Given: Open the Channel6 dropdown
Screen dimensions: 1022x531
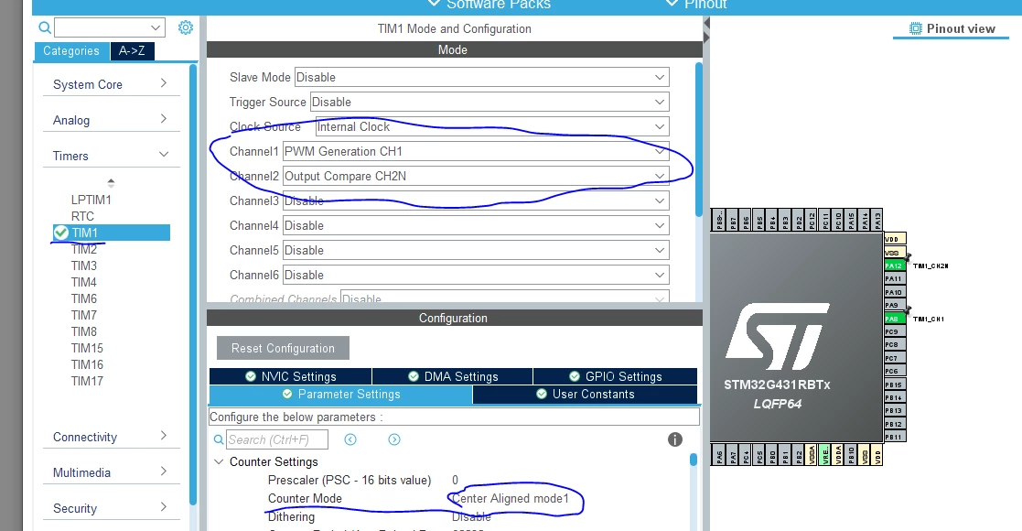Looking at the screenshot, I should click(x=476, y=276).
